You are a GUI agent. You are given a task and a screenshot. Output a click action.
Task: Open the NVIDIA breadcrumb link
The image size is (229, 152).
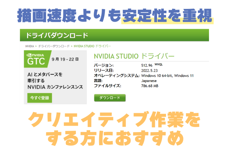tap(29, 46)
